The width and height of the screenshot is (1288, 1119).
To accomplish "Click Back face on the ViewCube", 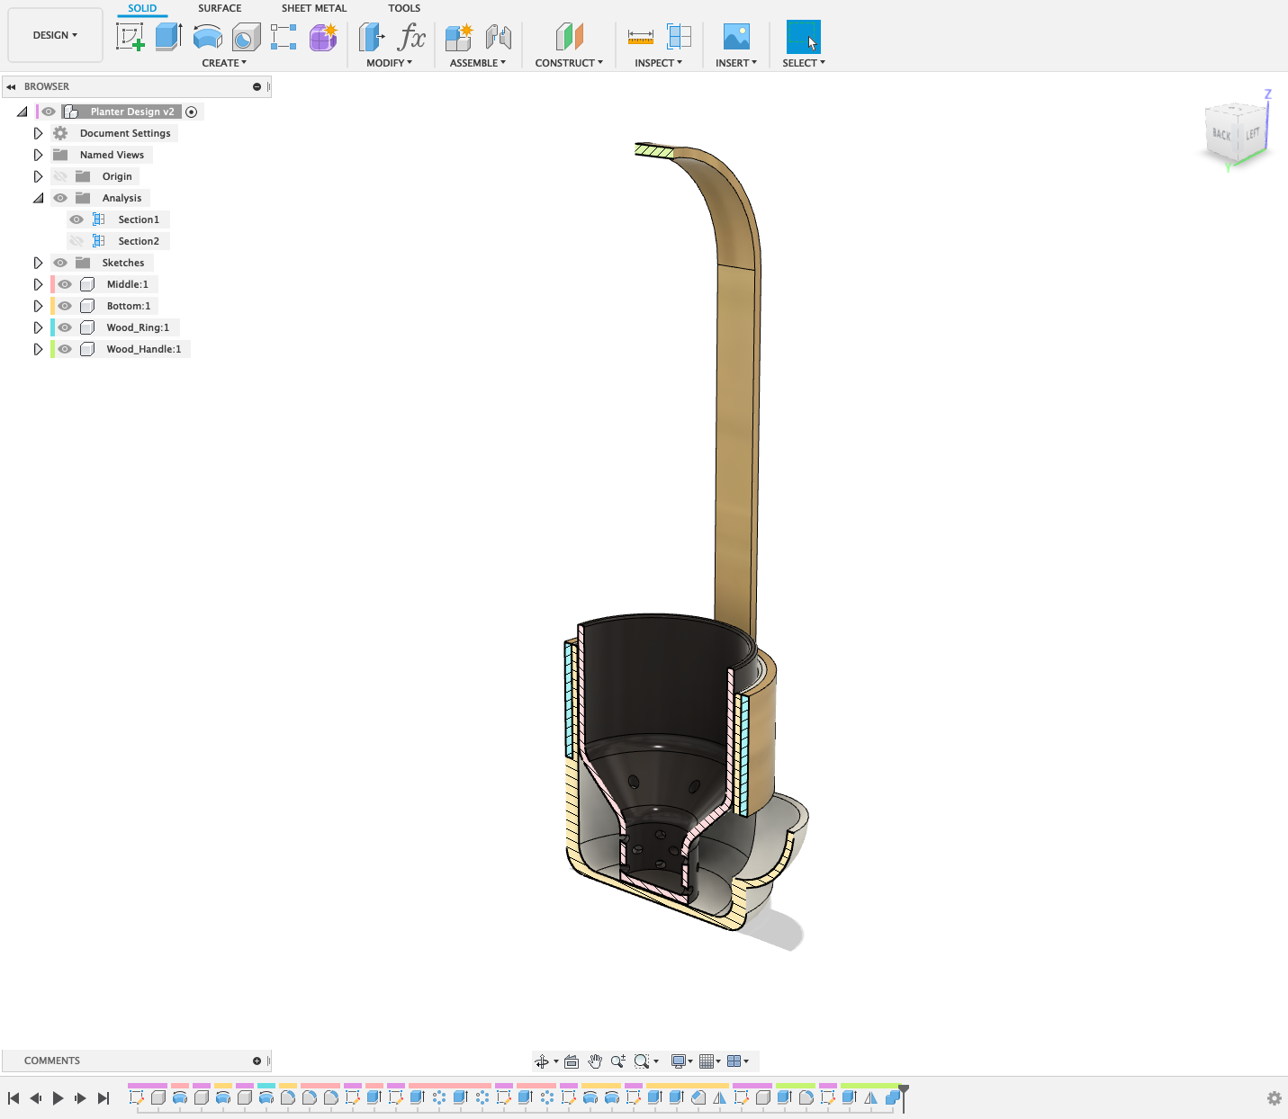I will (x=1221, y=133).
